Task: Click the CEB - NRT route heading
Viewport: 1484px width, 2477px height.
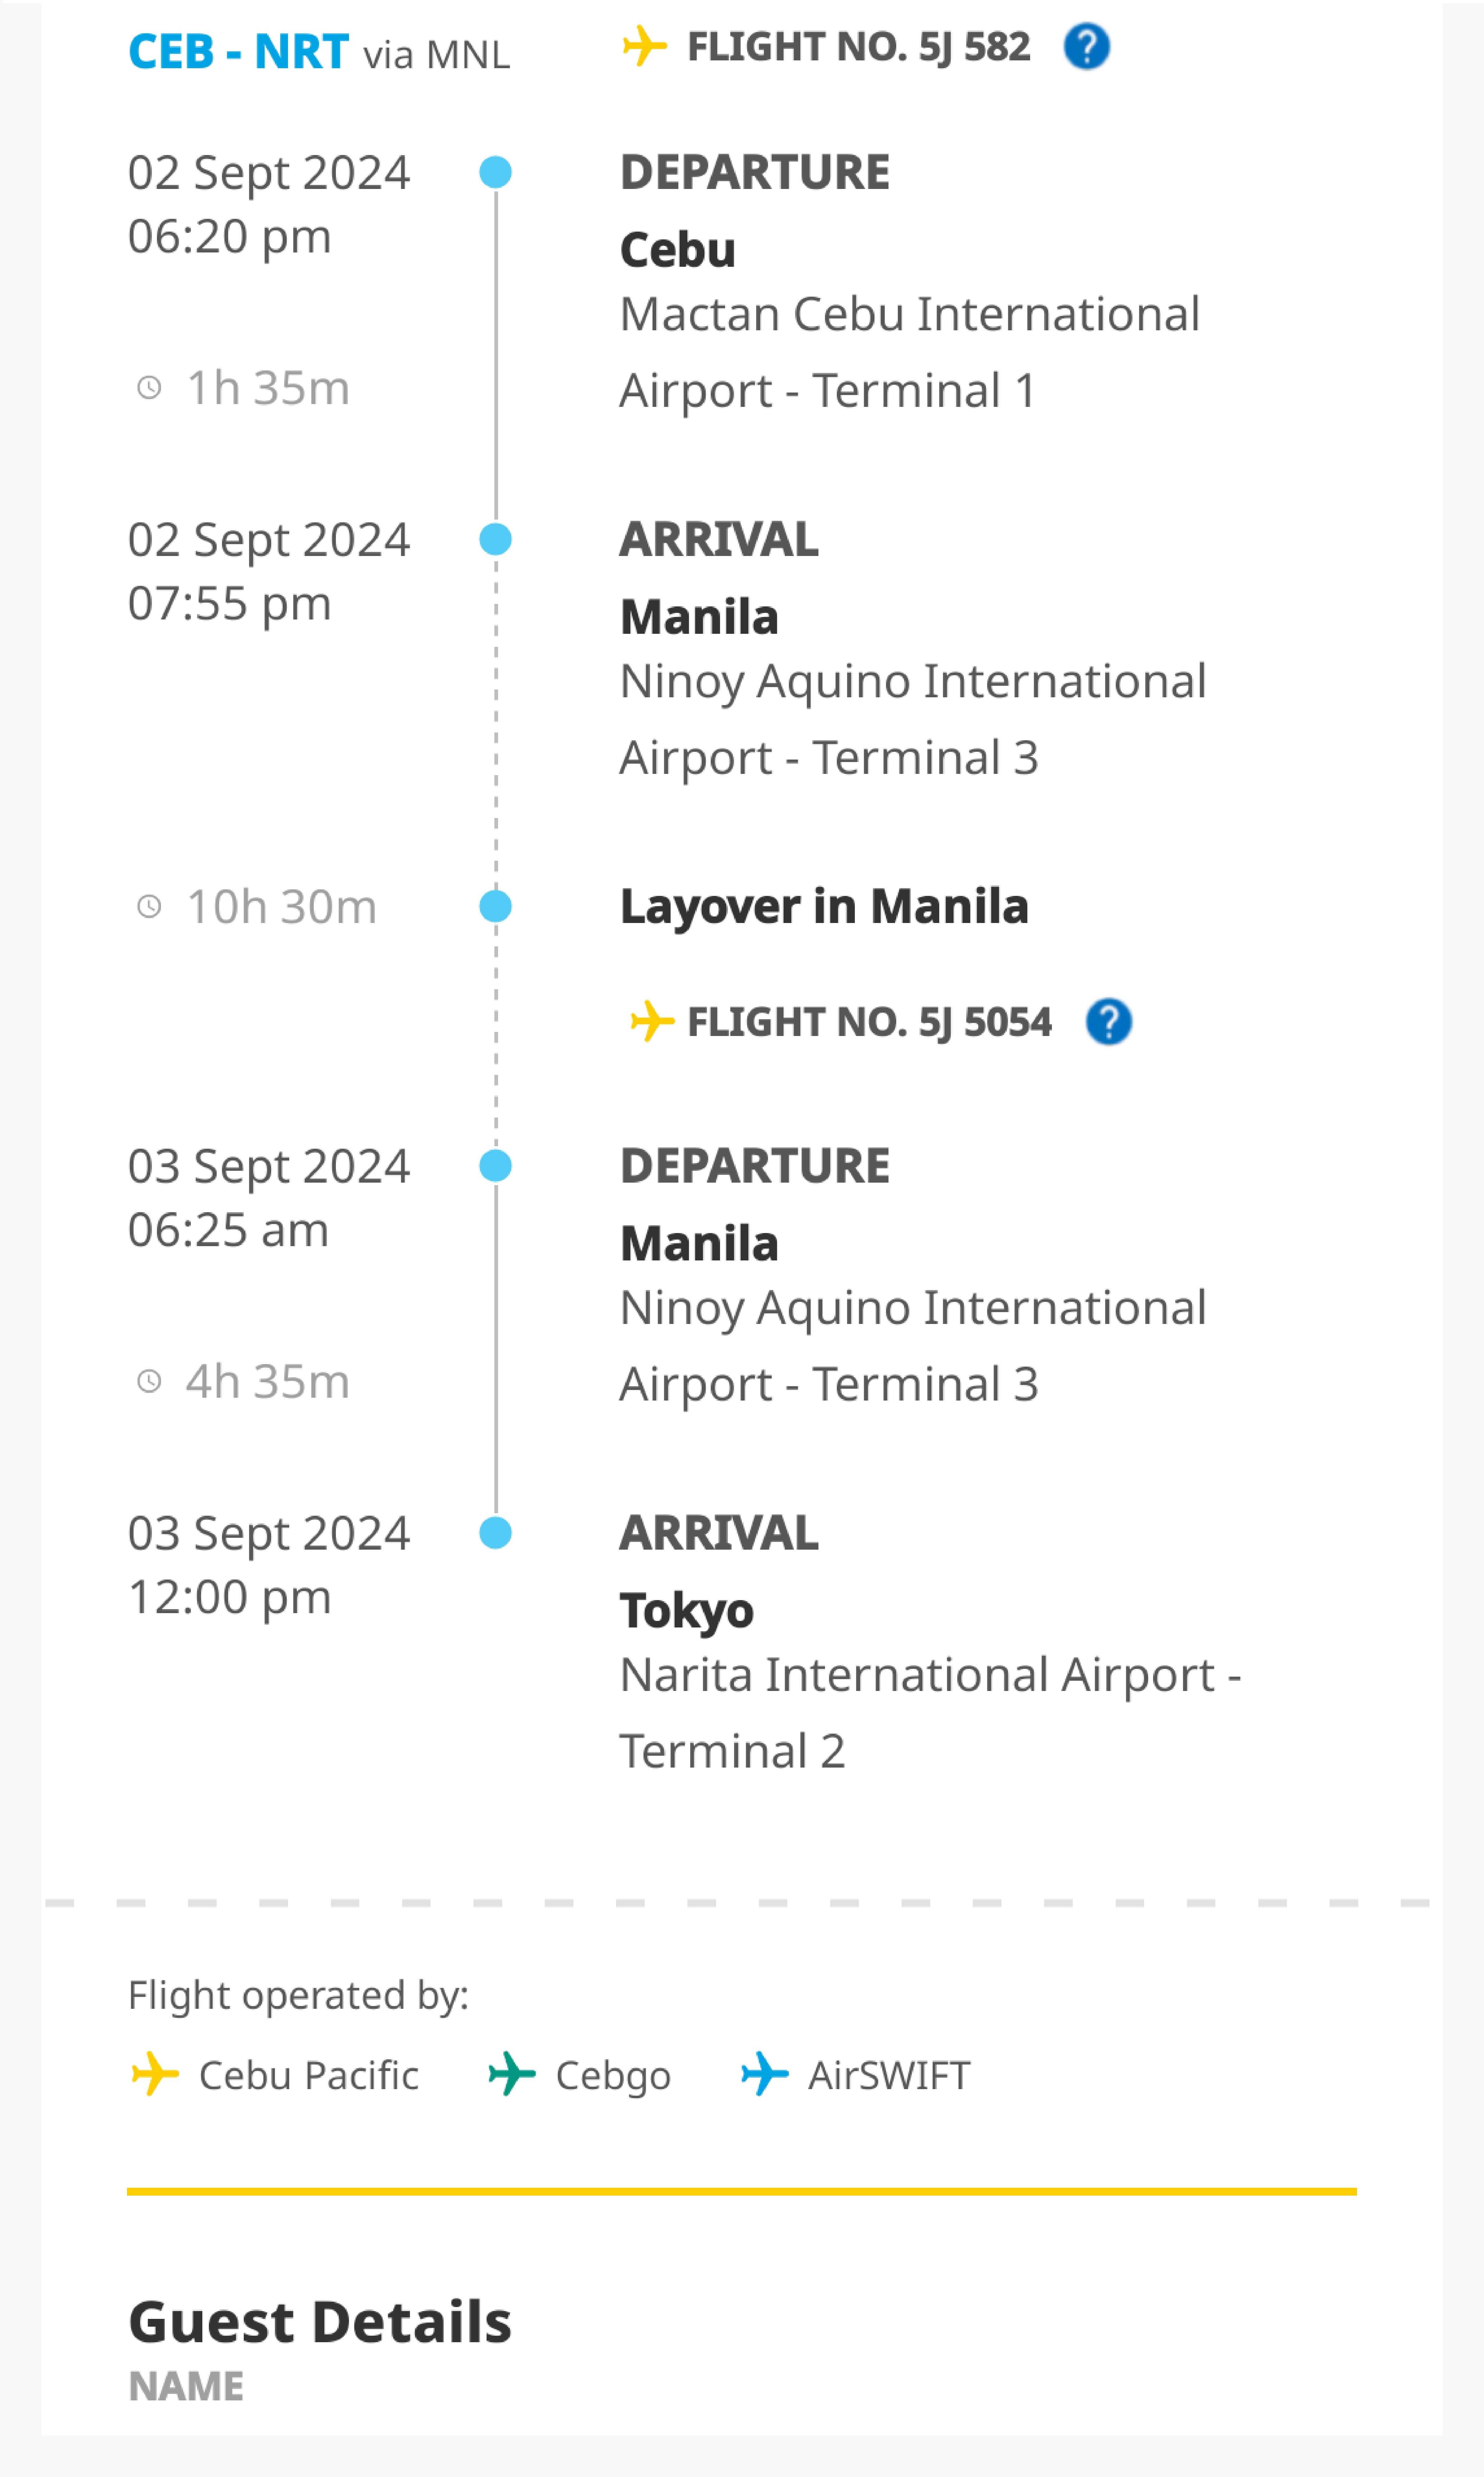Action: coord(238,52)
